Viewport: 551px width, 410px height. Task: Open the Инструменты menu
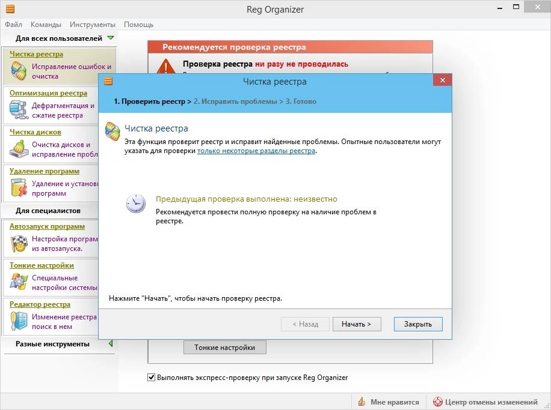click(93, 25)
